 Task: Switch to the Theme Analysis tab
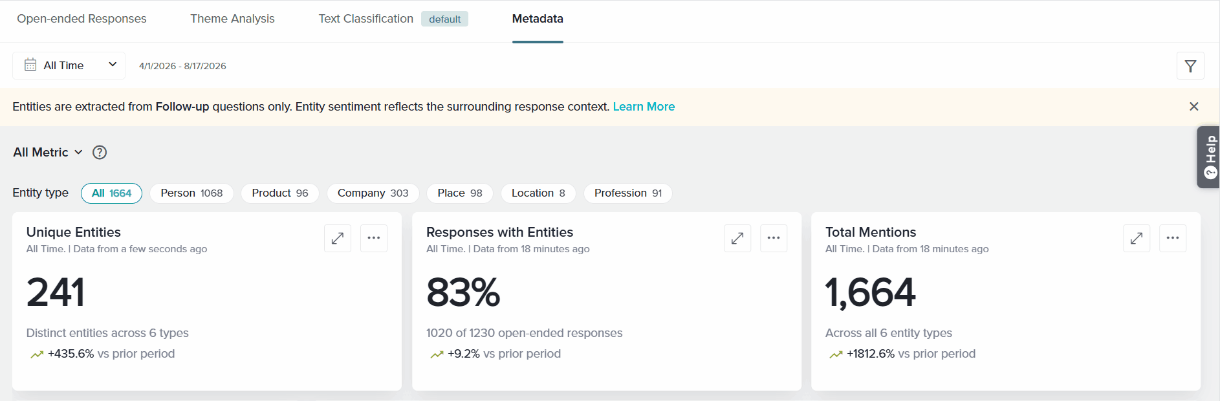232,19
